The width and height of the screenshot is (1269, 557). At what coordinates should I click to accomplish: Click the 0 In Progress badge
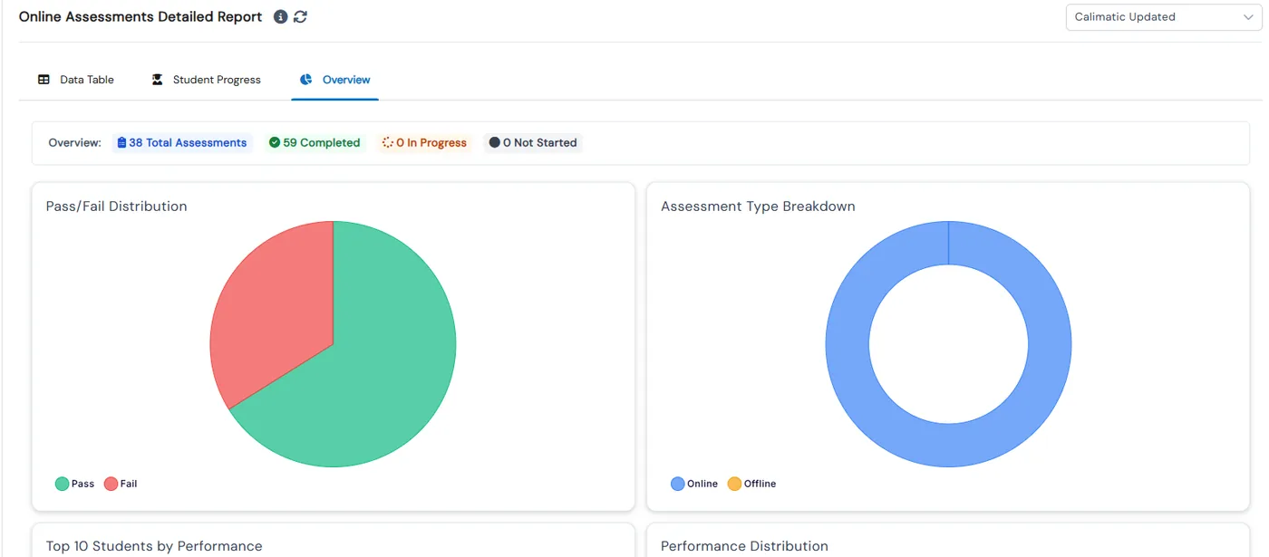[x=424, y=143]
